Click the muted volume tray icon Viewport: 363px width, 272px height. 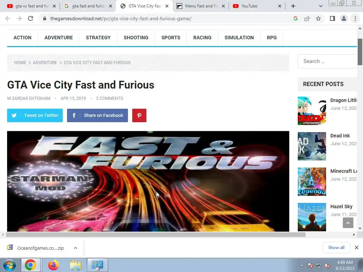327,266
